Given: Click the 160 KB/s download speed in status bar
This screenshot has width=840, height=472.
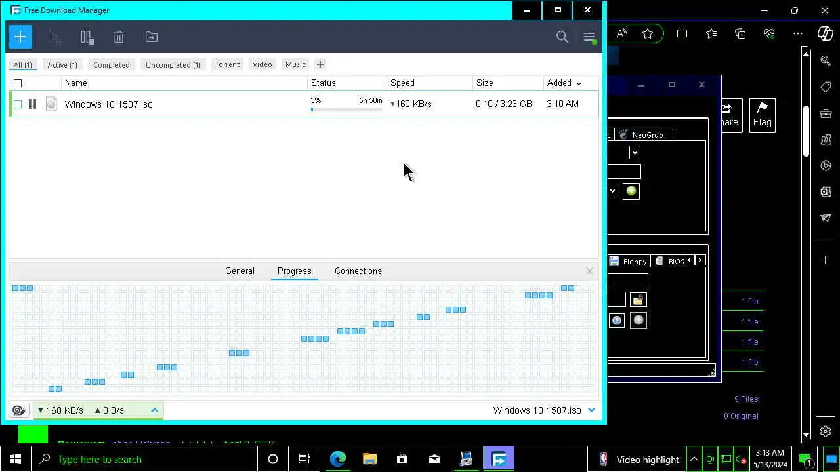Looking at the screenshot, I should pos(60,410).
